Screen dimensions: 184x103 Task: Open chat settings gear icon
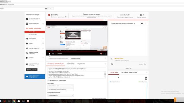point(142,23)
